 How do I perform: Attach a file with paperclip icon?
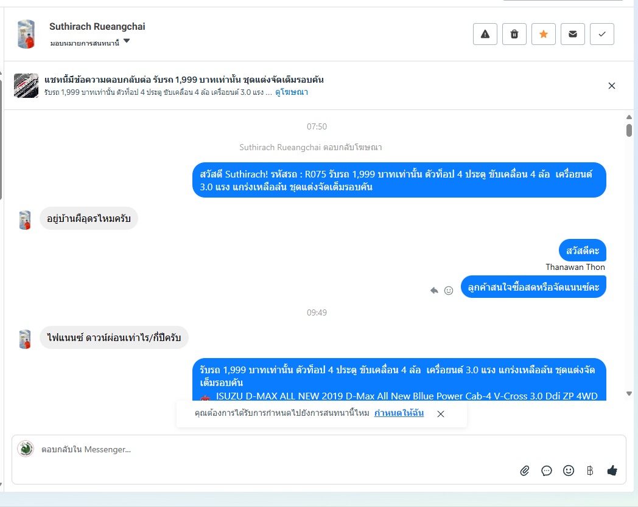pos(525,471)
